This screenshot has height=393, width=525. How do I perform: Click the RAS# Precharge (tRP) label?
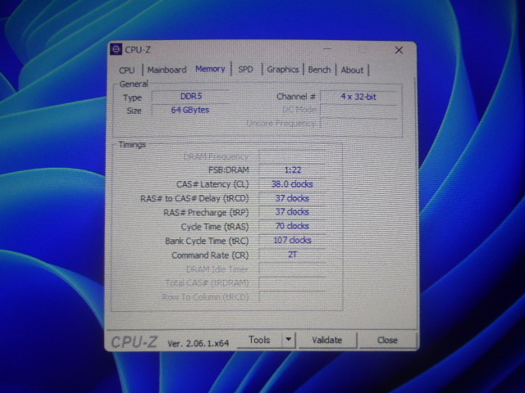tap(206, 213)
